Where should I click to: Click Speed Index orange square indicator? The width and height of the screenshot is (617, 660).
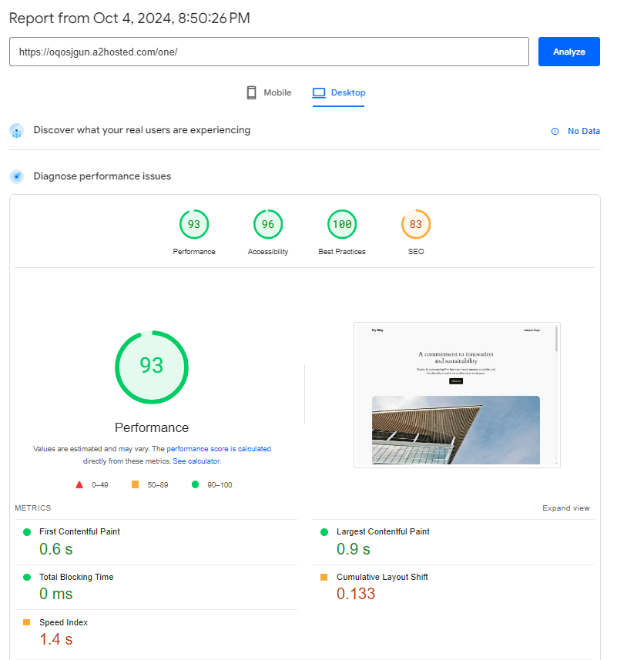[26, 622]
